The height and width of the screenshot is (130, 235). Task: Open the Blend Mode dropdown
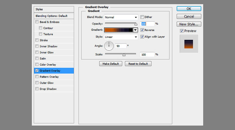tap(121, 17)
